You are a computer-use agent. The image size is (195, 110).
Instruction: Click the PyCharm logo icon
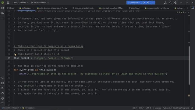pos(2,2)
